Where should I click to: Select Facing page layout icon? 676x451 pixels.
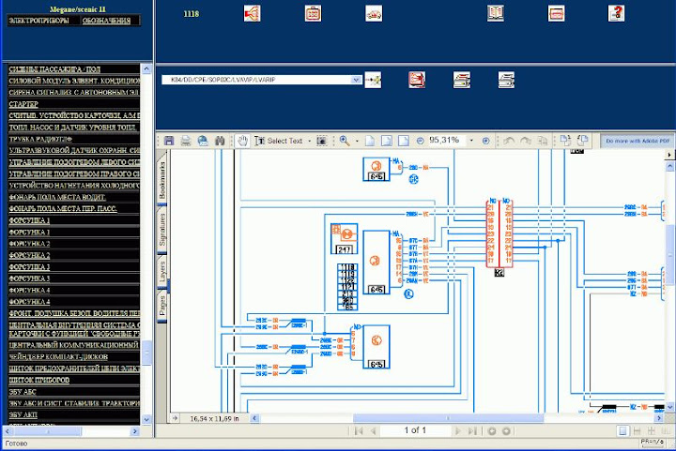(x=666, y=430)
